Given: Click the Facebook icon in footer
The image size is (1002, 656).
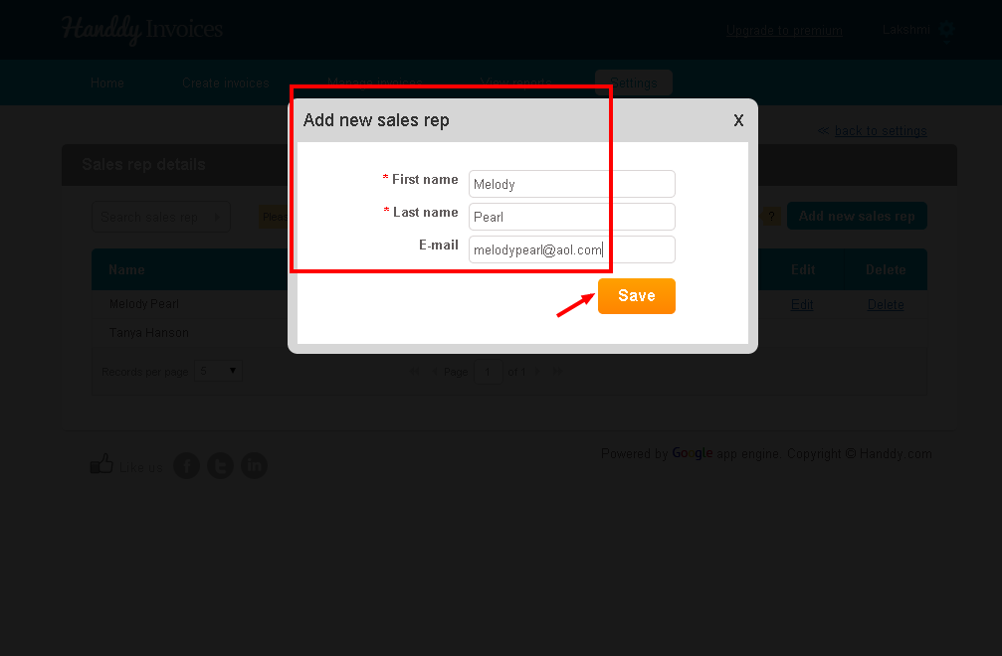Looking at the screenshot, I should [x=187, y=466].
